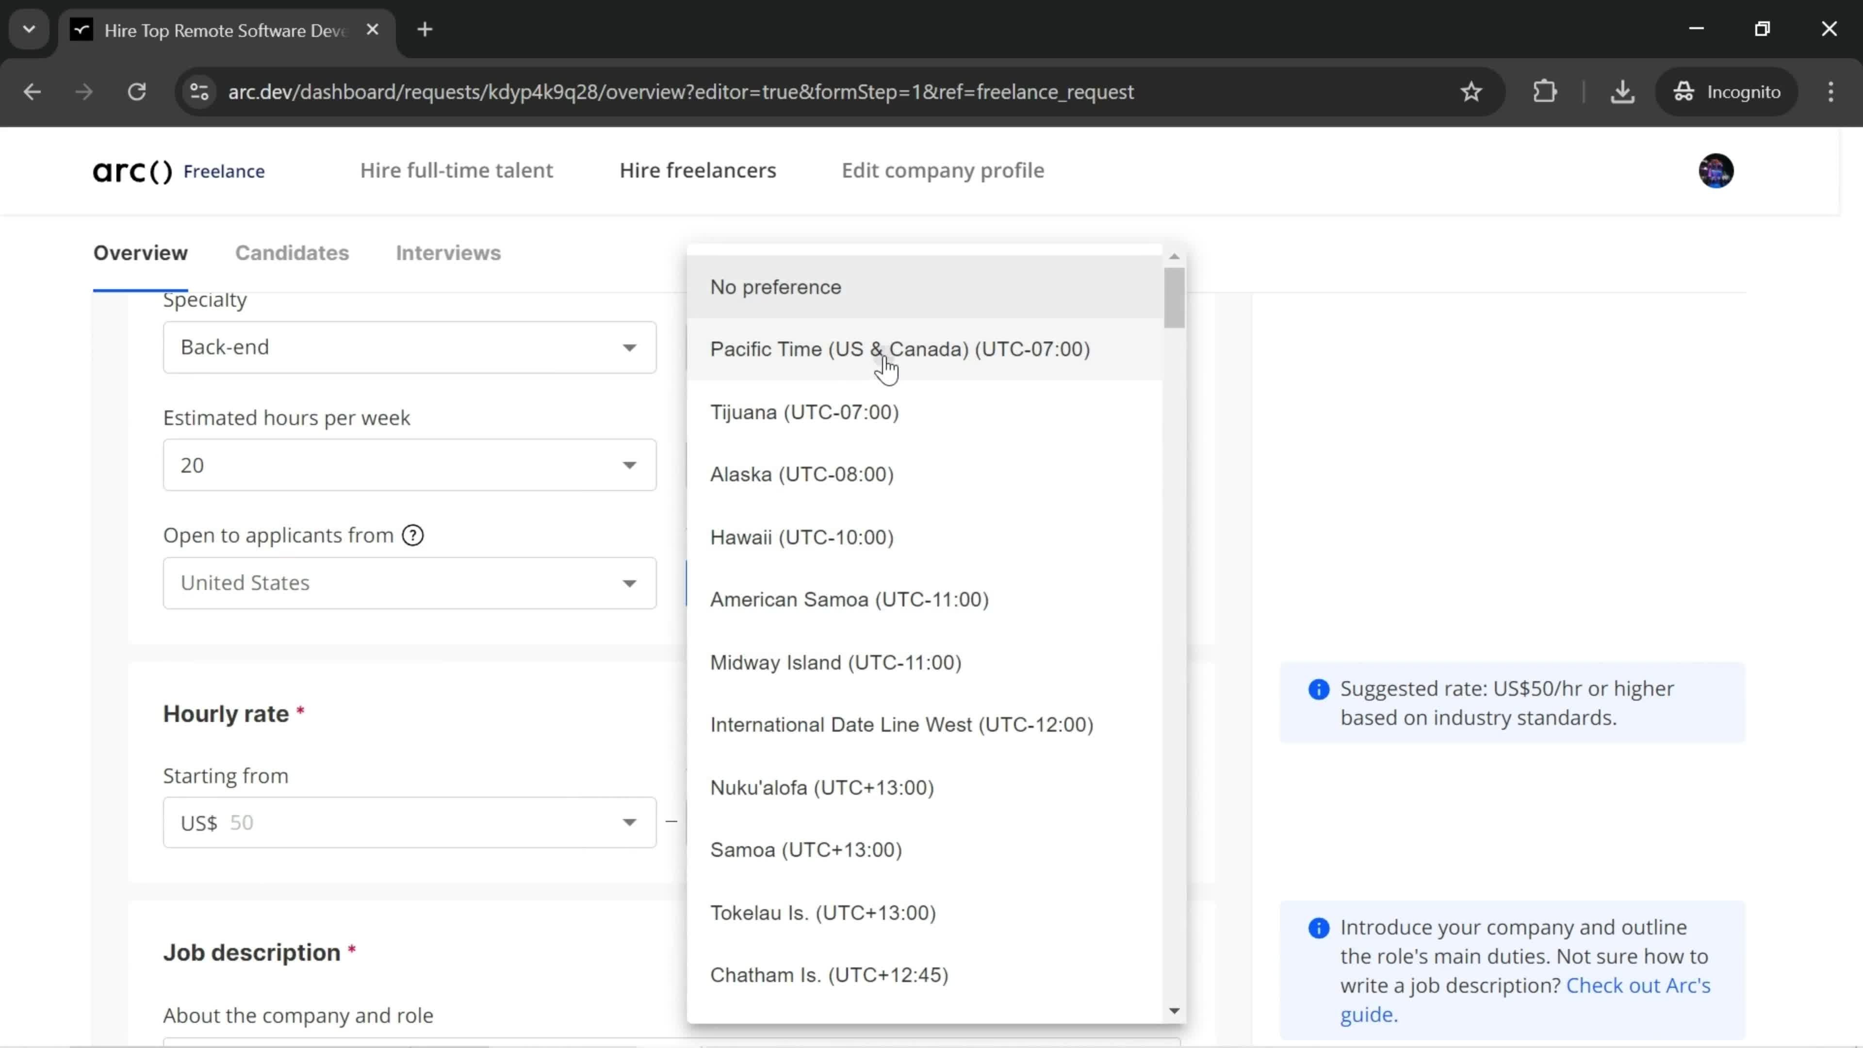Open site information icon in address bar

click(199, 92)
